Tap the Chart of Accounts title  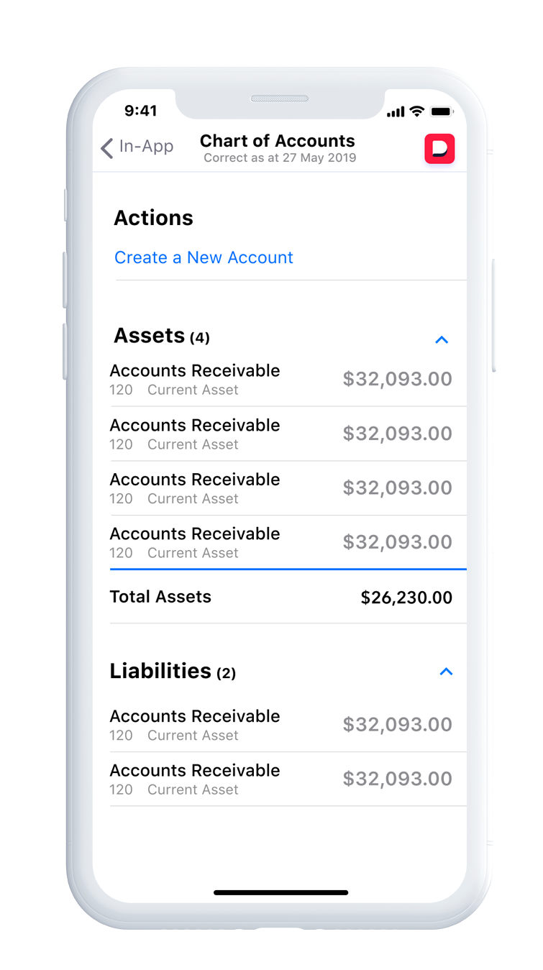[x=278, y=141]
